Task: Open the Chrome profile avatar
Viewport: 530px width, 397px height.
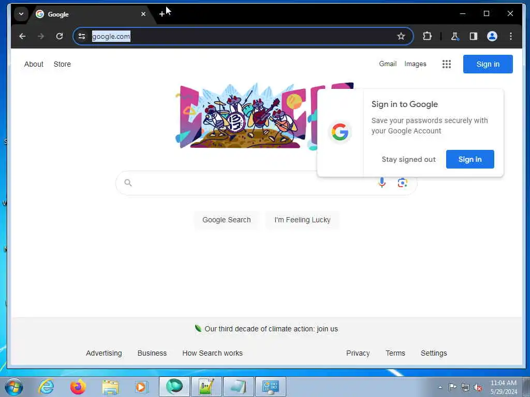Action: coord(492,36)
